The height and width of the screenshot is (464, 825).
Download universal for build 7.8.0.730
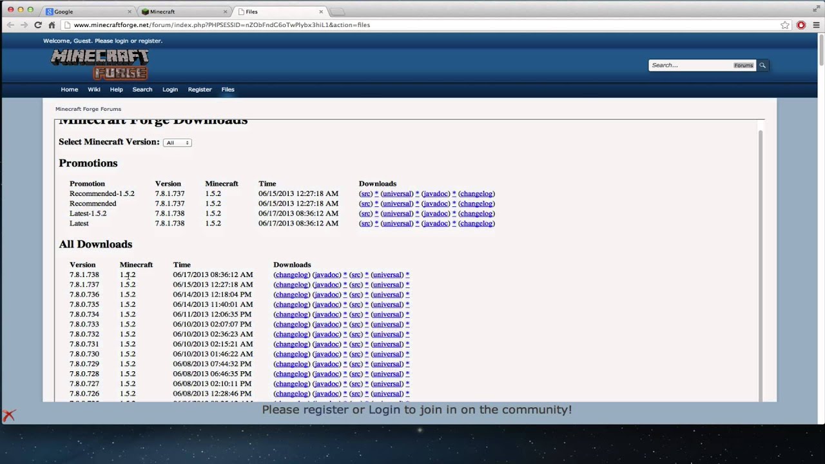click(x=387, y=354)
